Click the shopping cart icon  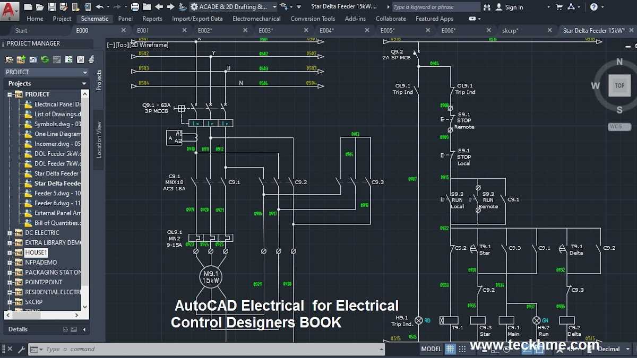pos(559,7)
